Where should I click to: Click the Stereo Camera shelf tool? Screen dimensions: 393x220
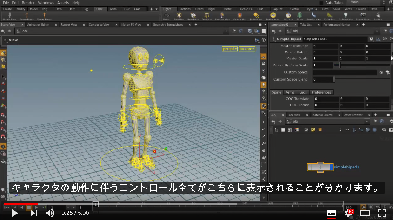pyautogui.click(x=363, y=16)
